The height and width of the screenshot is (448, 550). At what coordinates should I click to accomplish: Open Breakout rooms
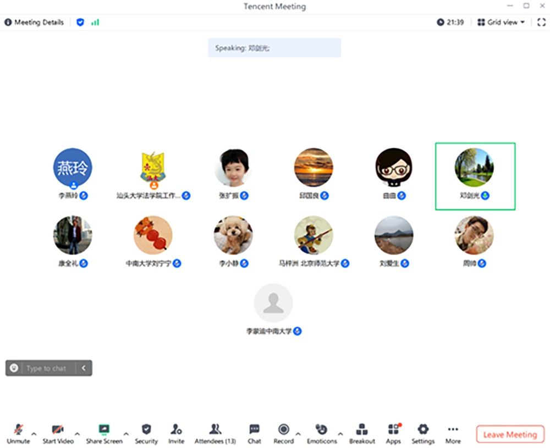pos(362,434)
